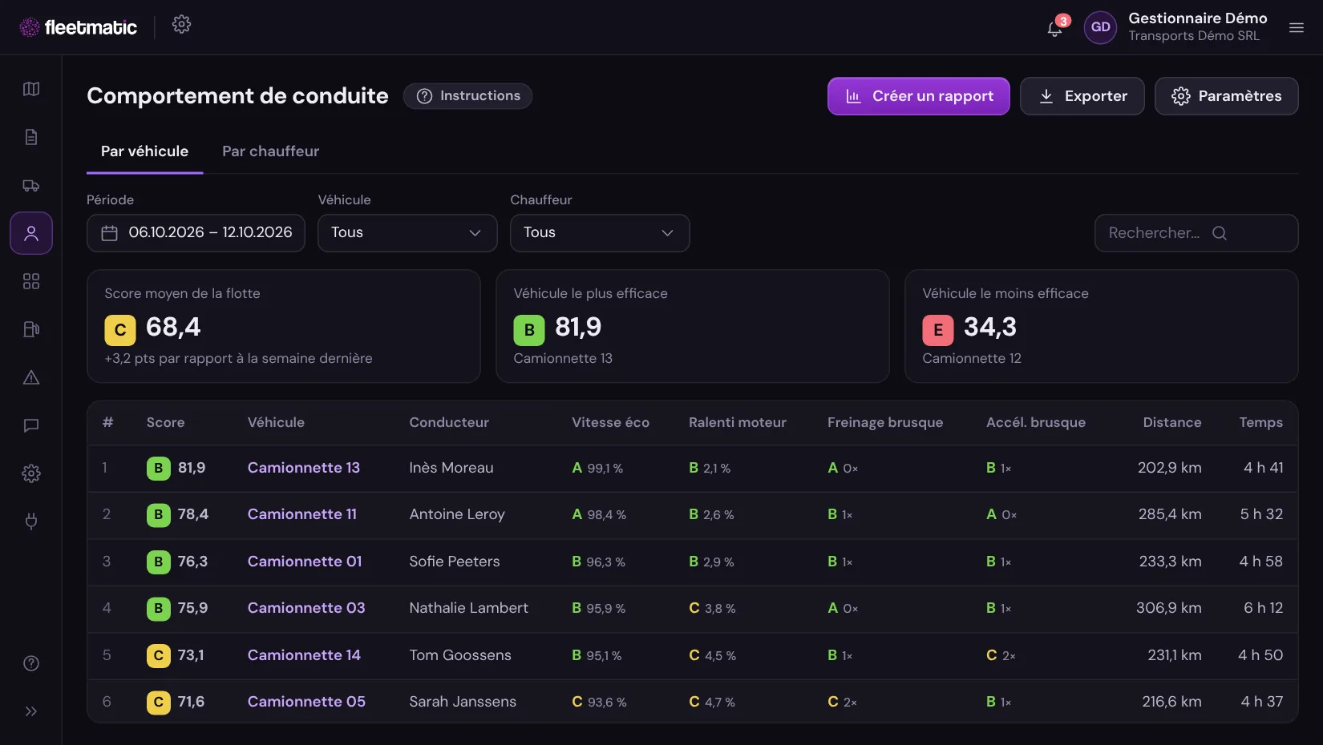Sort by the Score column header
This screenshot has height=745, width=1323.
click(x=165, y=423)
